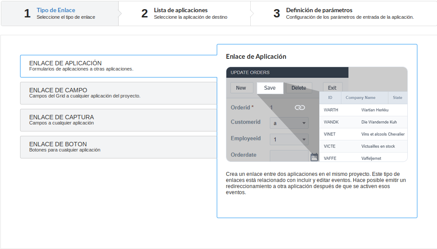437x249 pixels.
Task: Click the 'Vins et alcools Chevalier' cell
Action: click(x=383, y=134)
